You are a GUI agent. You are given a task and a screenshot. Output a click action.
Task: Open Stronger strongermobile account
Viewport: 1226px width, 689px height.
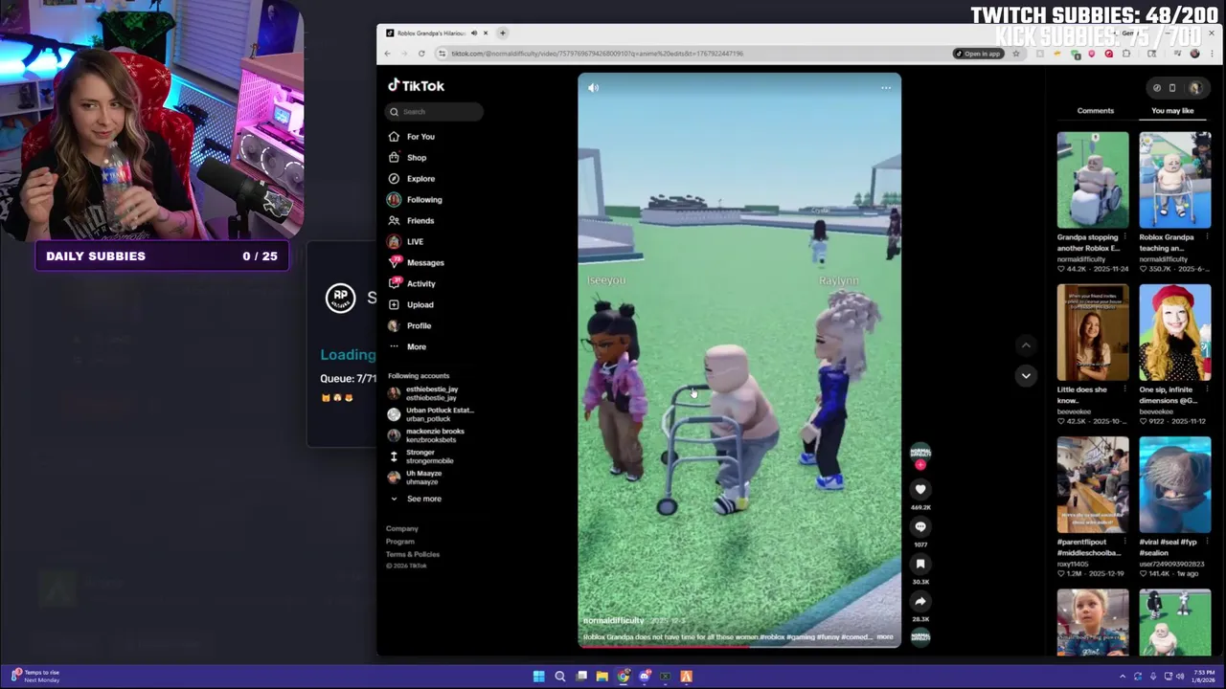point(420,456)
